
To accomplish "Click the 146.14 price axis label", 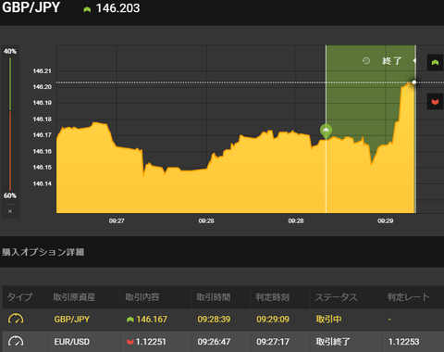I will pos(43,183).
